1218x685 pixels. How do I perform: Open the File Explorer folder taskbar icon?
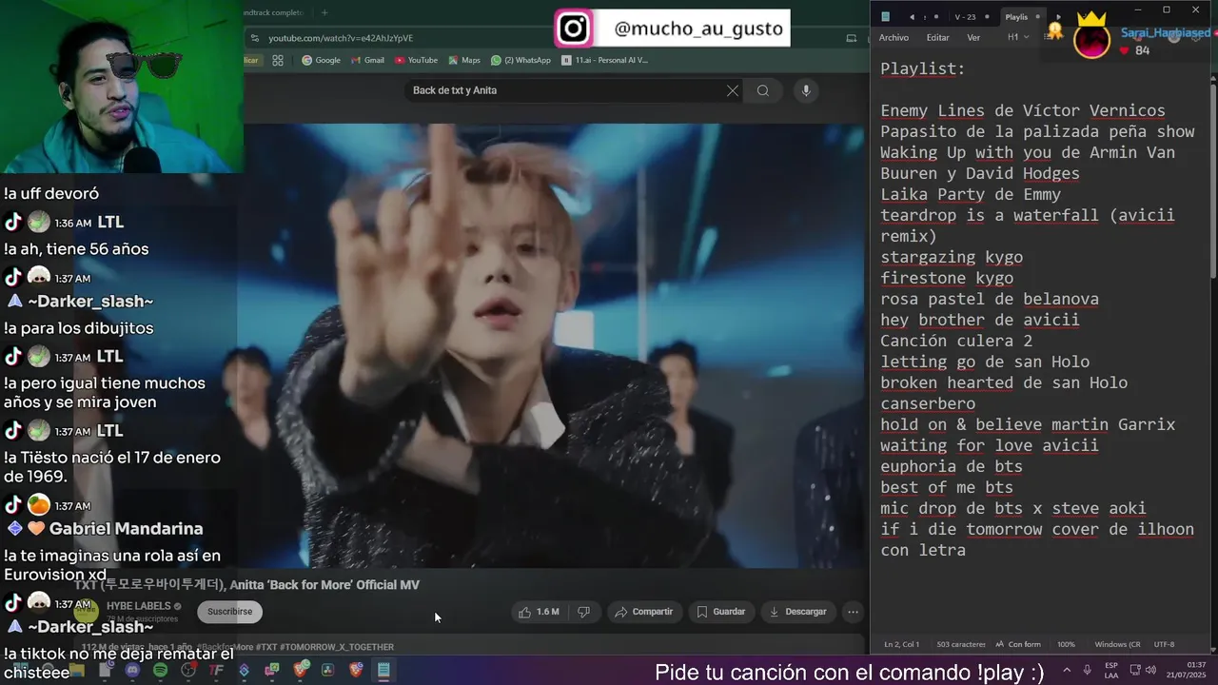pyautogui.click(x=76, y=670)
